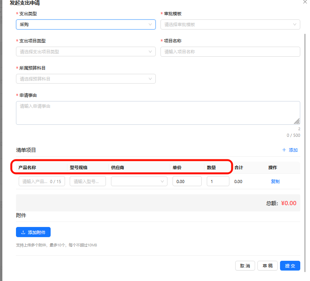Focus the 项目名称 input field
Screen dimensions: 310x281
coord(230,52)
